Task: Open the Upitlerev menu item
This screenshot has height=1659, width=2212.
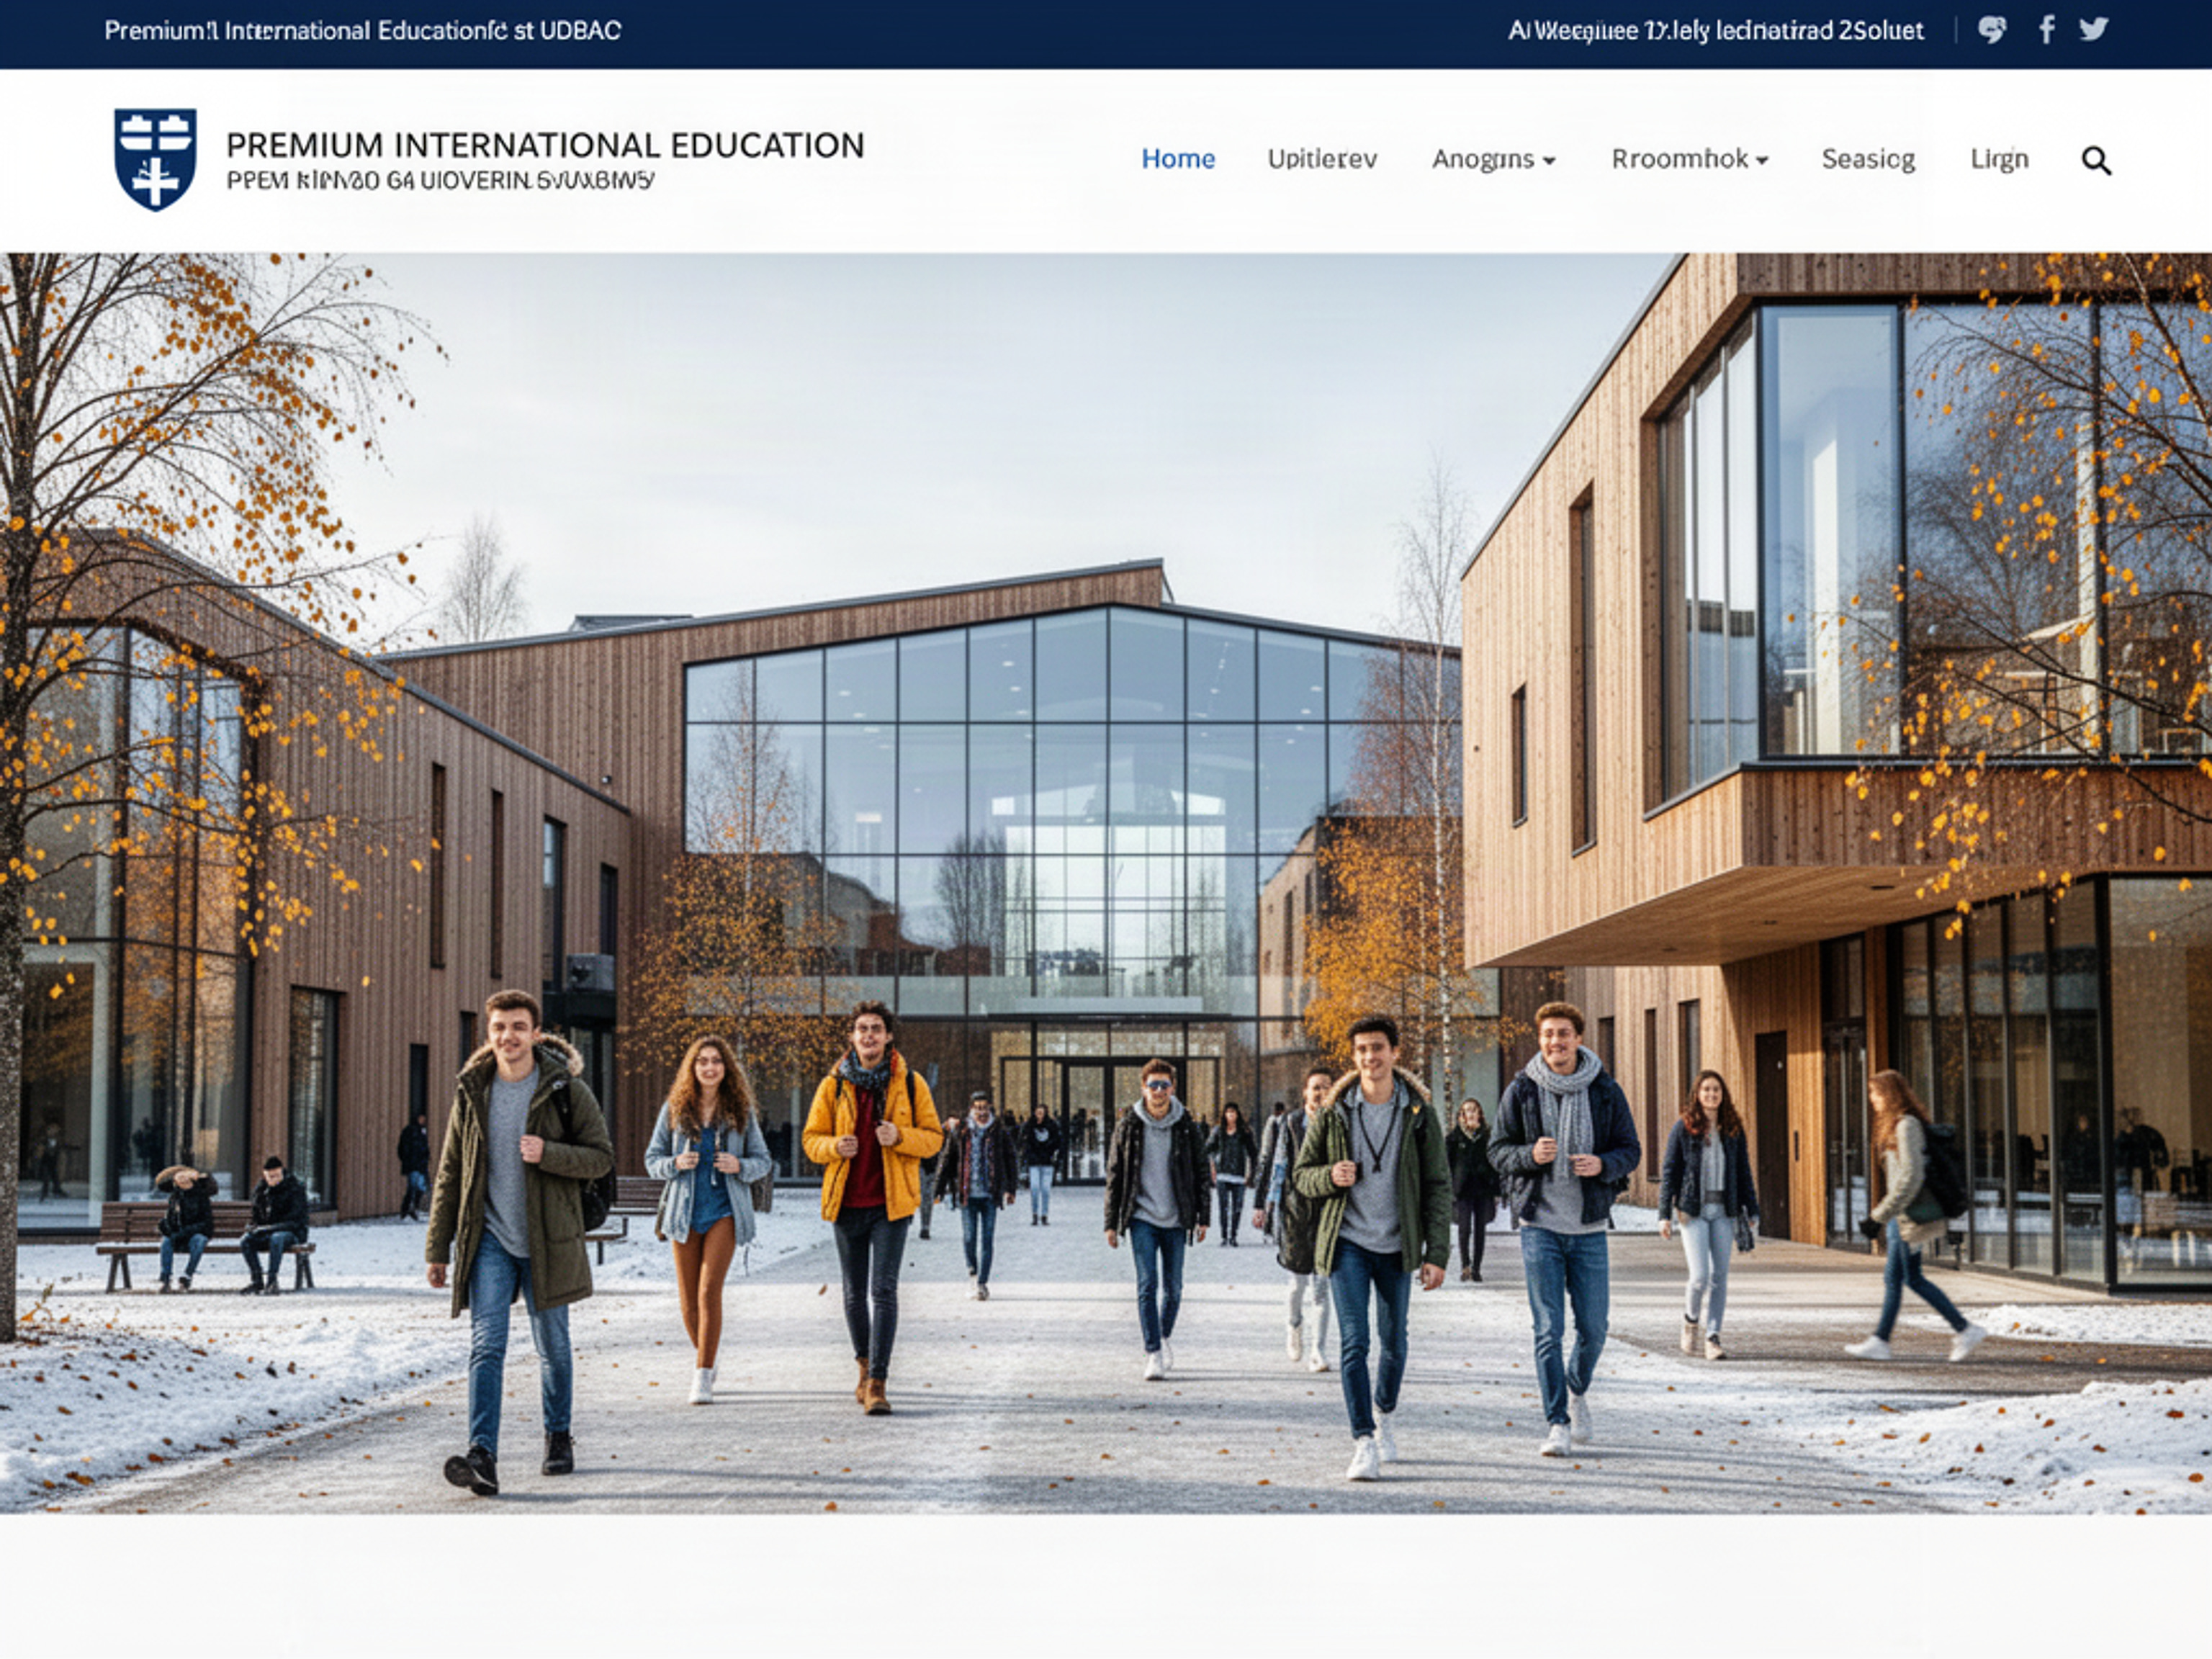Action: [x=1322, y=159]
